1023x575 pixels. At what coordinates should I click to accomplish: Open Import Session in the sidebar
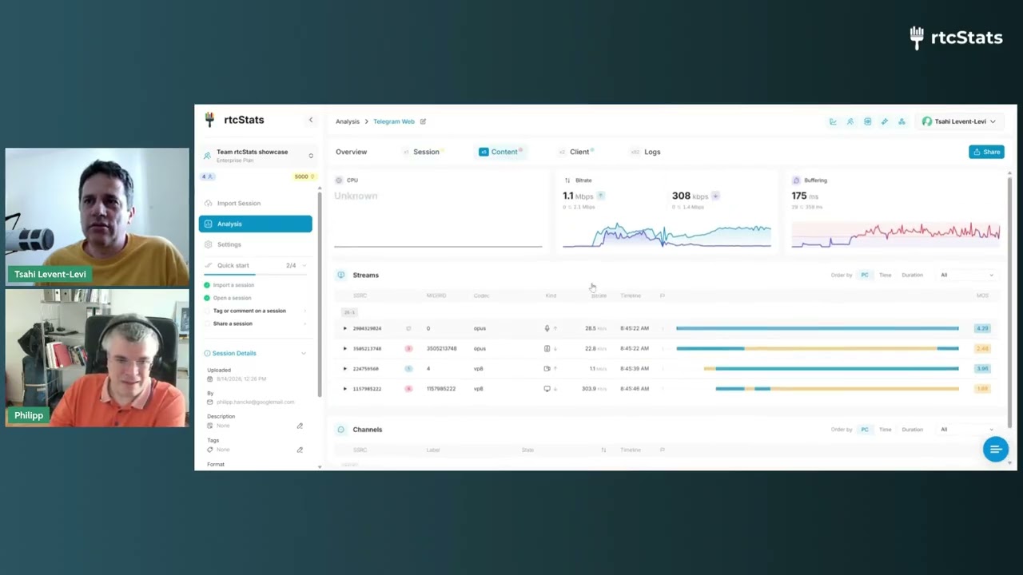[x=256, y=204]
